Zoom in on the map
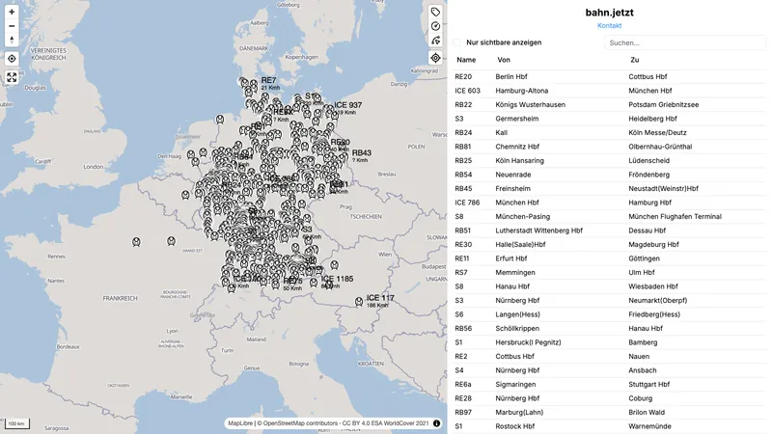 pos(12,12)
